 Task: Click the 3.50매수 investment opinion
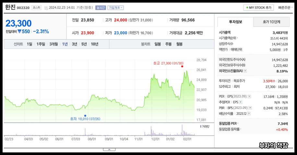point(269,81)
